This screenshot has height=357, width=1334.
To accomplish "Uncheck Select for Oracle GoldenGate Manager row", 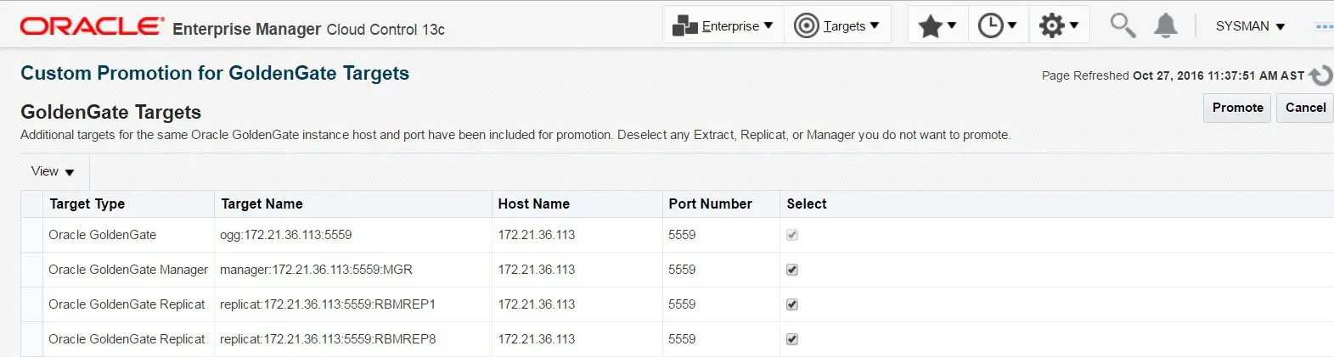I will [792, 270].
